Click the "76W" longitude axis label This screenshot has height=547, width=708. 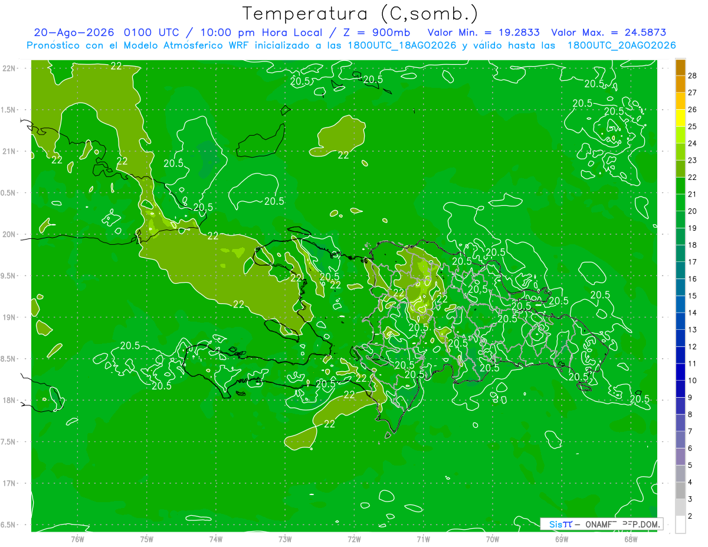(x=77, y=539)
